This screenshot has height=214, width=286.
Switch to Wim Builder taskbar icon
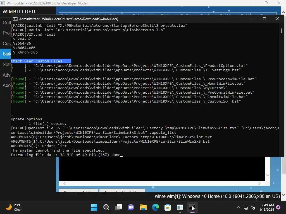(180, 207)
